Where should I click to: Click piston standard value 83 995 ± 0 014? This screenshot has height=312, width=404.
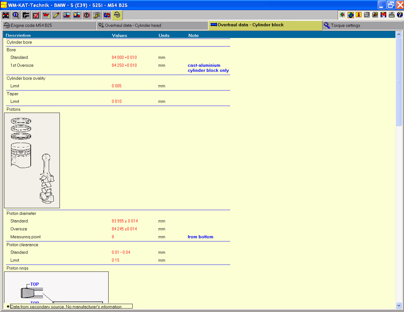pos(125,221)
